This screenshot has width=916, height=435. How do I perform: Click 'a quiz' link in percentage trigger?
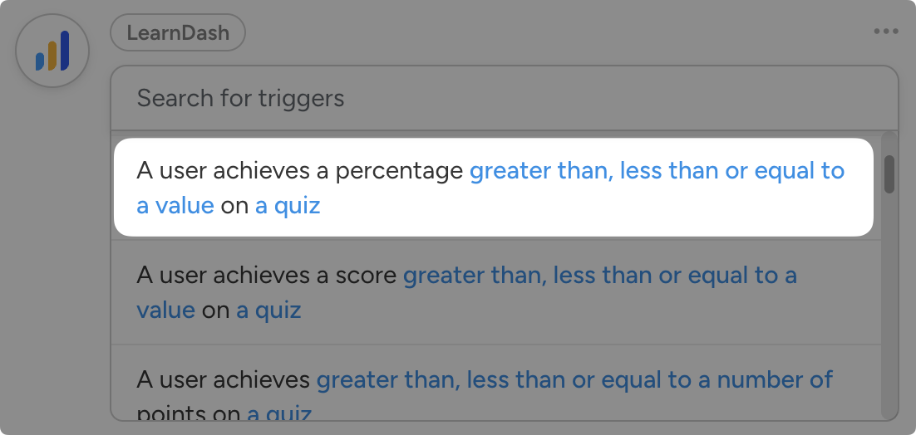pyautogui.click(x=288, y=206)
